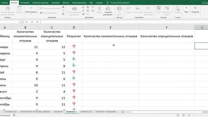The height and width of the screenshot is (117, 208).
Task: Switch to Page Layout view icon
Action: pos(183,115)
